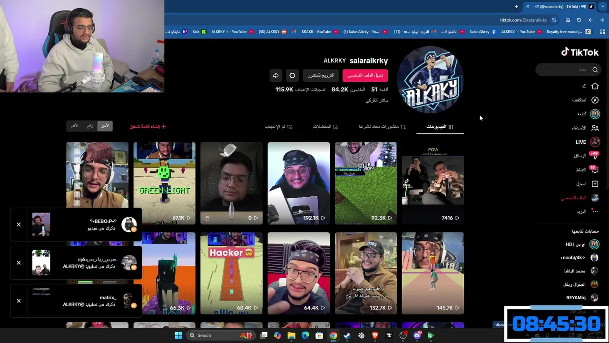Click the profile share arrow icon
Image resolution: width=609 pixels, height=343 pixels.
pyautogui.click(x=275, y=75)
